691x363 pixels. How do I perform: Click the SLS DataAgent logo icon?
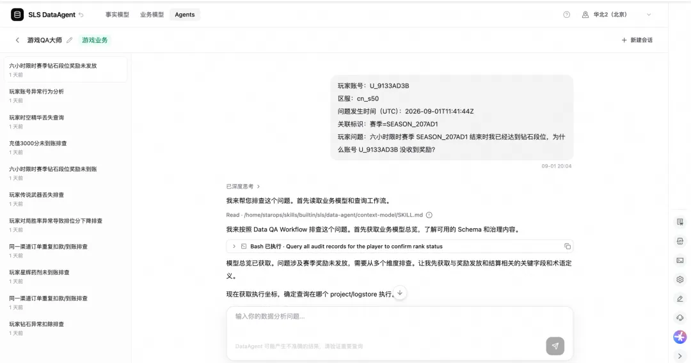click(17, 15)
